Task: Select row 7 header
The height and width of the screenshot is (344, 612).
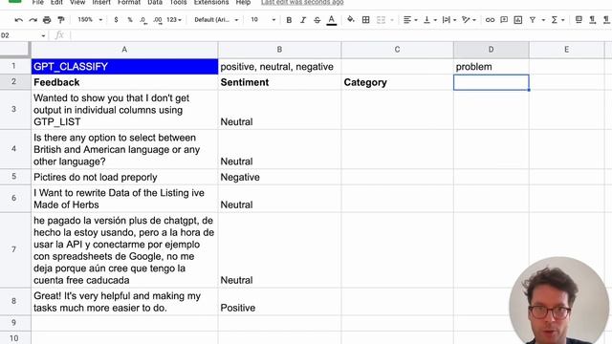Action: pos(15,249)
